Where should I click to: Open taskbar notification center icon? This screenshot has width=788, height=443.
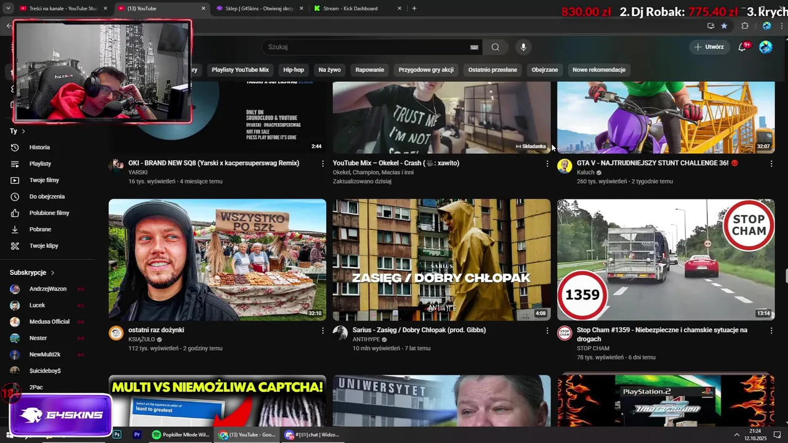point(777,435)
